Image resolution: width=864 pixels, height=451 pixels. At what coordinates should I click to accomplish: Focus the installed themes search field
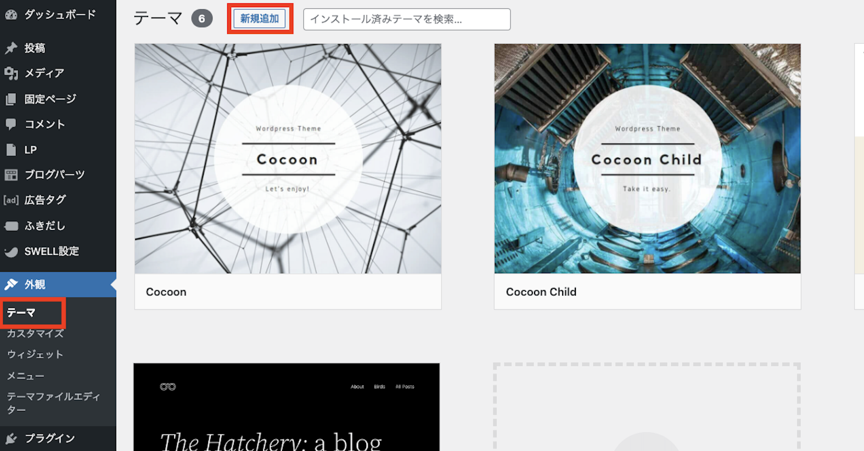click(x=407, y=19)
